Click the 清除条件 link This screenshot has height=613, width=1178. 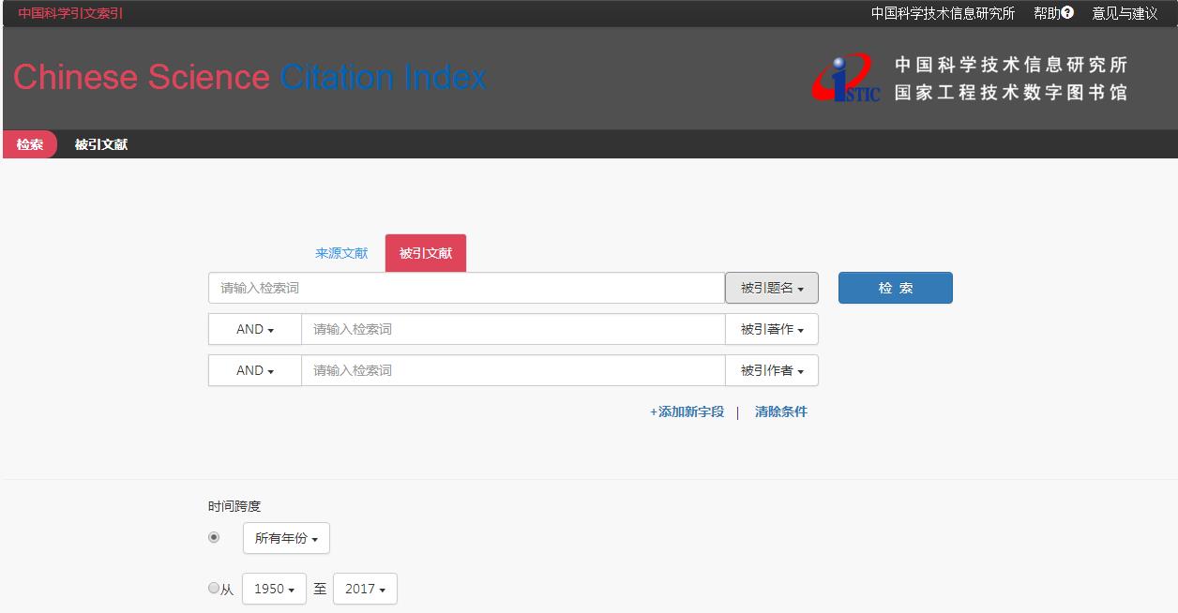pyautogui.click(x=781, y=411)
